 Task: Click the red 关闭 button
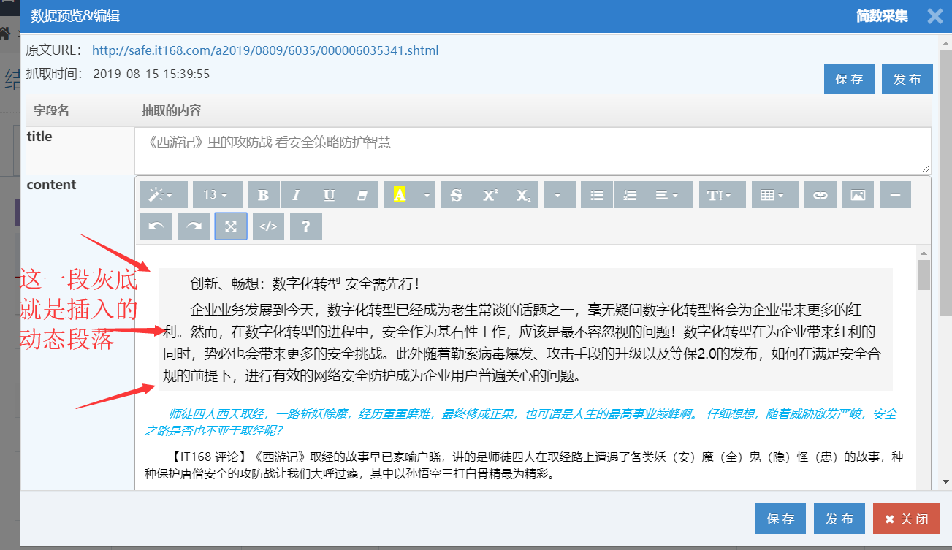(907, 519)
